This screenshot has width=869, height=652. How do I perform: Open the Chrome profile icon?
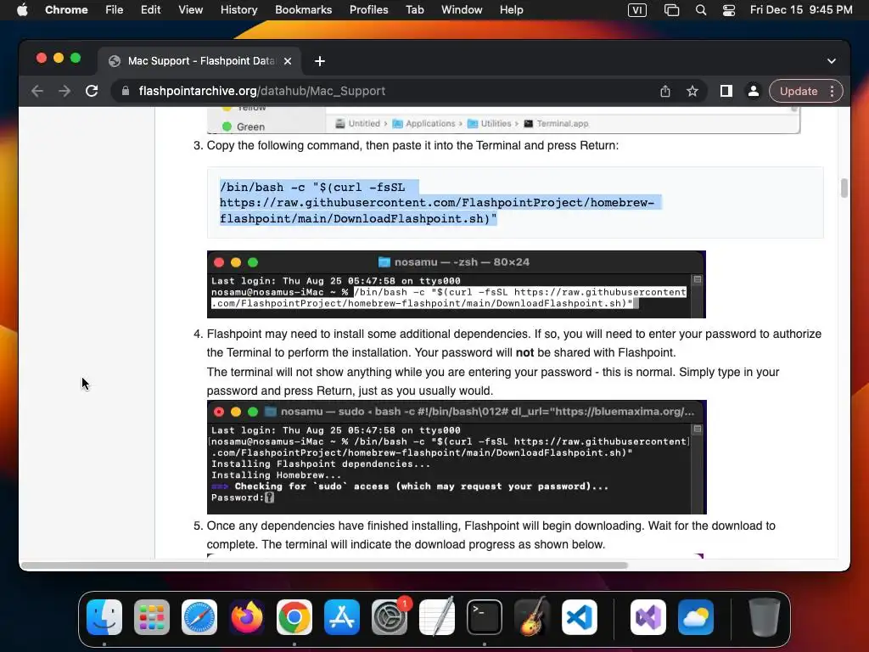click(754, 91)
